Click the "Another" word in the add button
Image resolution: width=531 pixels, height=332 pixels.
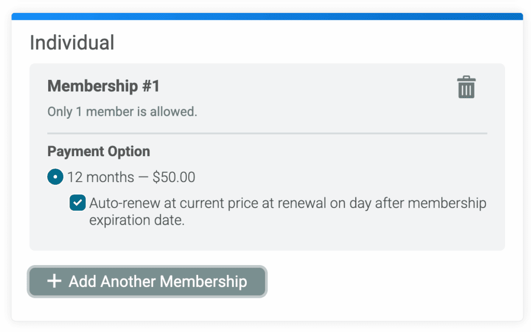[x=128, y=282]
